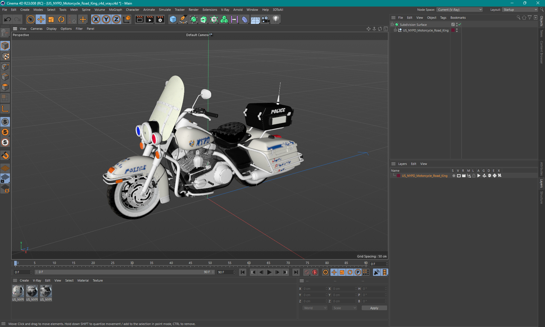The width and height of the screenshot is (545, 327).
Task: Click the timeline preview range slider
Action: pos(125,272)
